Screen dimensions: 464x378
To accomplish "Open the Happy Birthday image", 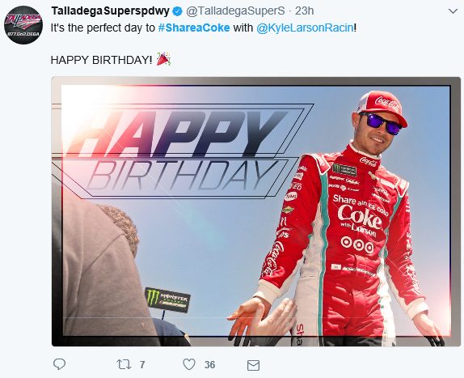I will (x=256, y=211).
